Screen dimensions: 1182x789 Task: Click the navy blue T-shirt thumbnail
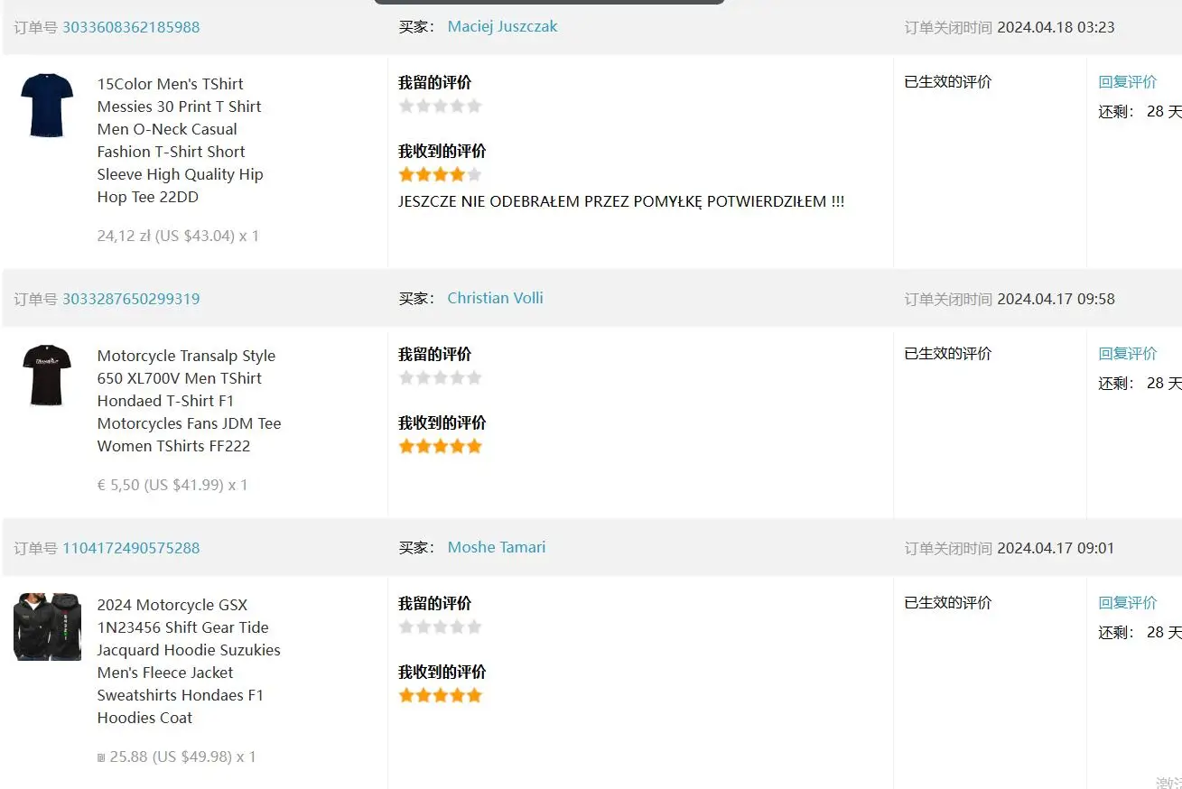pos(47,106)
